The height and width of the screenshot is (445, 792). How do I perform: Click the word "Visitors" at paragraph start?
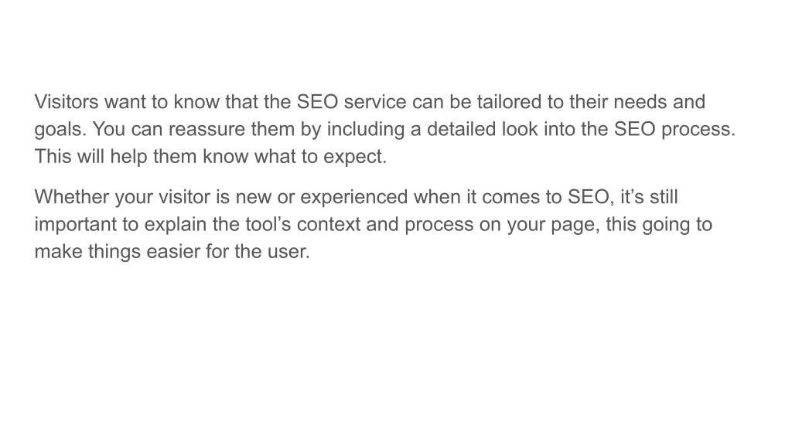tap(67, 102)
